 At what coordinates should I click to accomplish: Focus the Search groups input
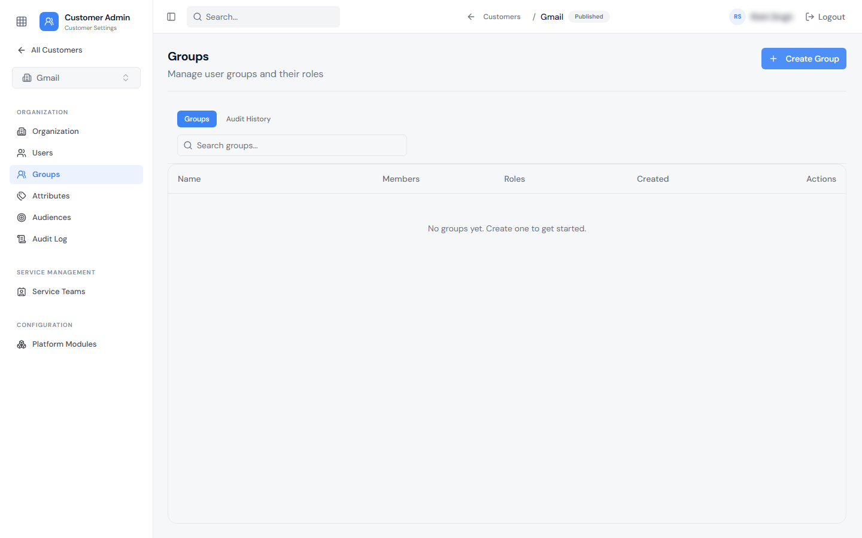[x=292, y=145]
